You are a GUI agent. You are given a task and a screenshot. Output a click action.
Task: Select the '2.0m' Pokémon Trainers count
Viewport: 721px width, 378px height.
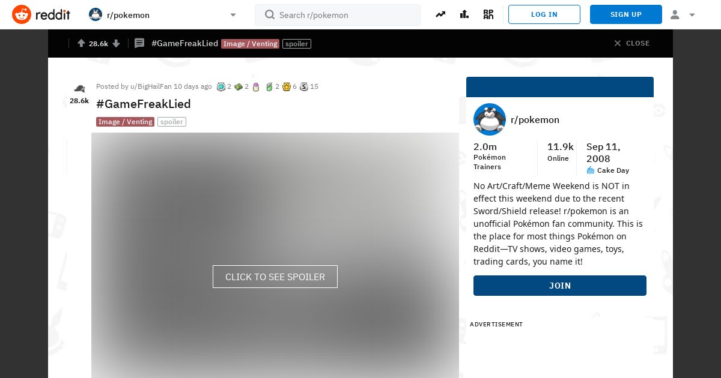pyautogui.click(x=485, y=147)
